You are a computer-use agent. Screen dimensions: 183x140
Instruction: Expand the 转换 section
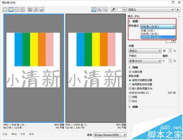(x=130, y=107)
